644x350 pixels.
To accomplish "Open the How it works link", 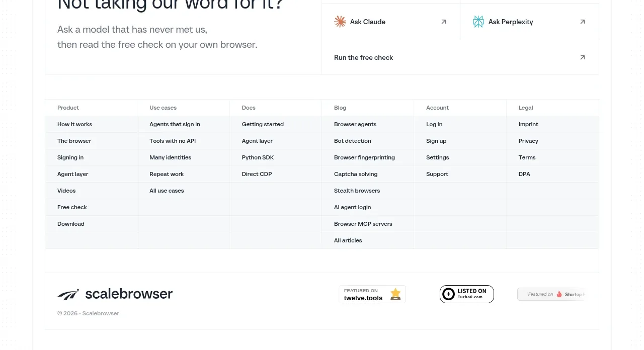I will pyautogui.click(x=75, y=124).
